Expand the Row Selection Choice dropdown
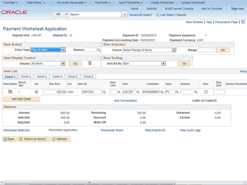The image size is (247, 185). [174, 50]
